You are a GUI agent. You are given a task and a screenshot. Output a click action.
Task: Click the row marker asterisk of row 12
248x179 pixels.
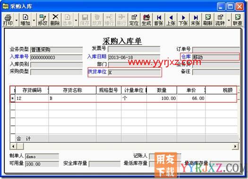coord(13,98)
